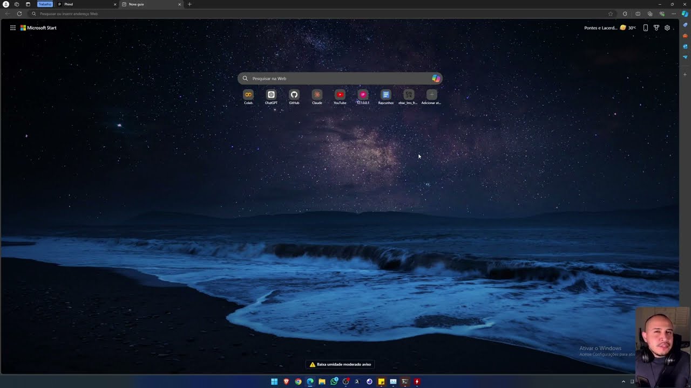Open the Outlook sidebar icon

pos(685,46)
